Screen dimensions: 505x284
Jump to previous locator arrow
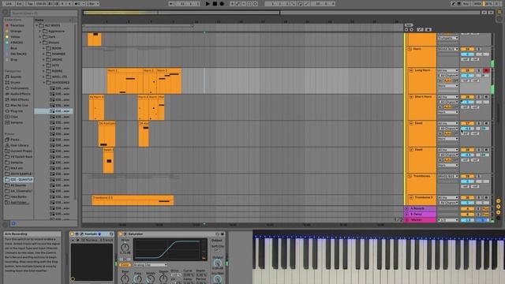[x=406, y=30]
